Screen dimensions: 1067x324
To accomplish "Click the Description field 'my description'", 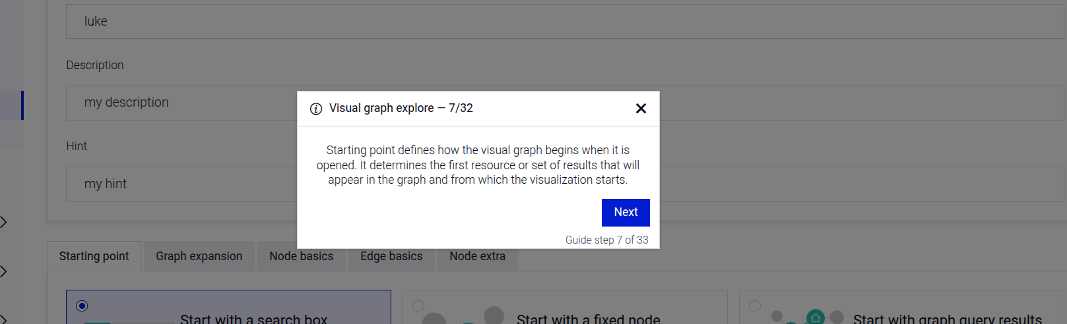I will point(178,103).
